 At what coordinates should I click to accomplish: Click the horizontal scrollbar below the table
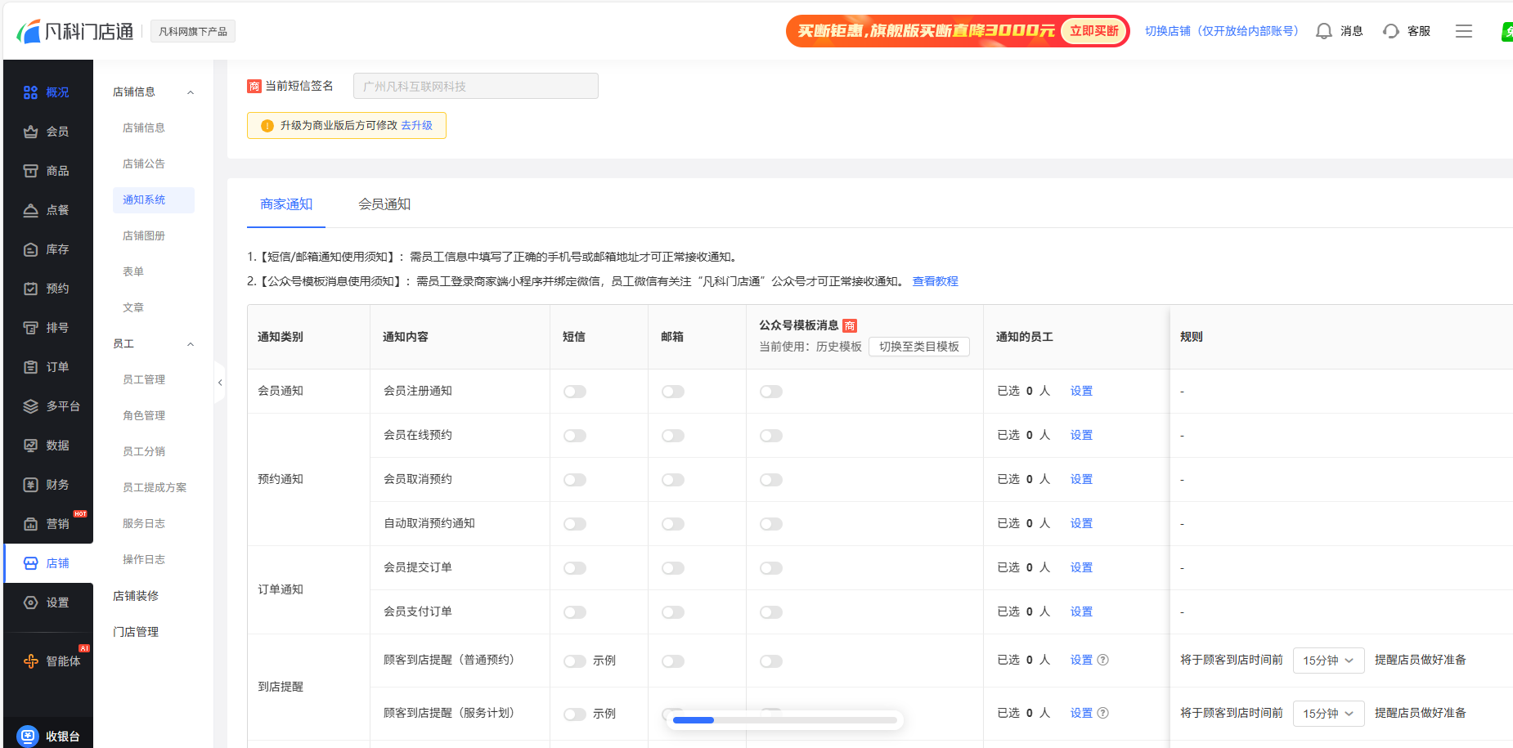pyautogui.click(x=784, y=720)
